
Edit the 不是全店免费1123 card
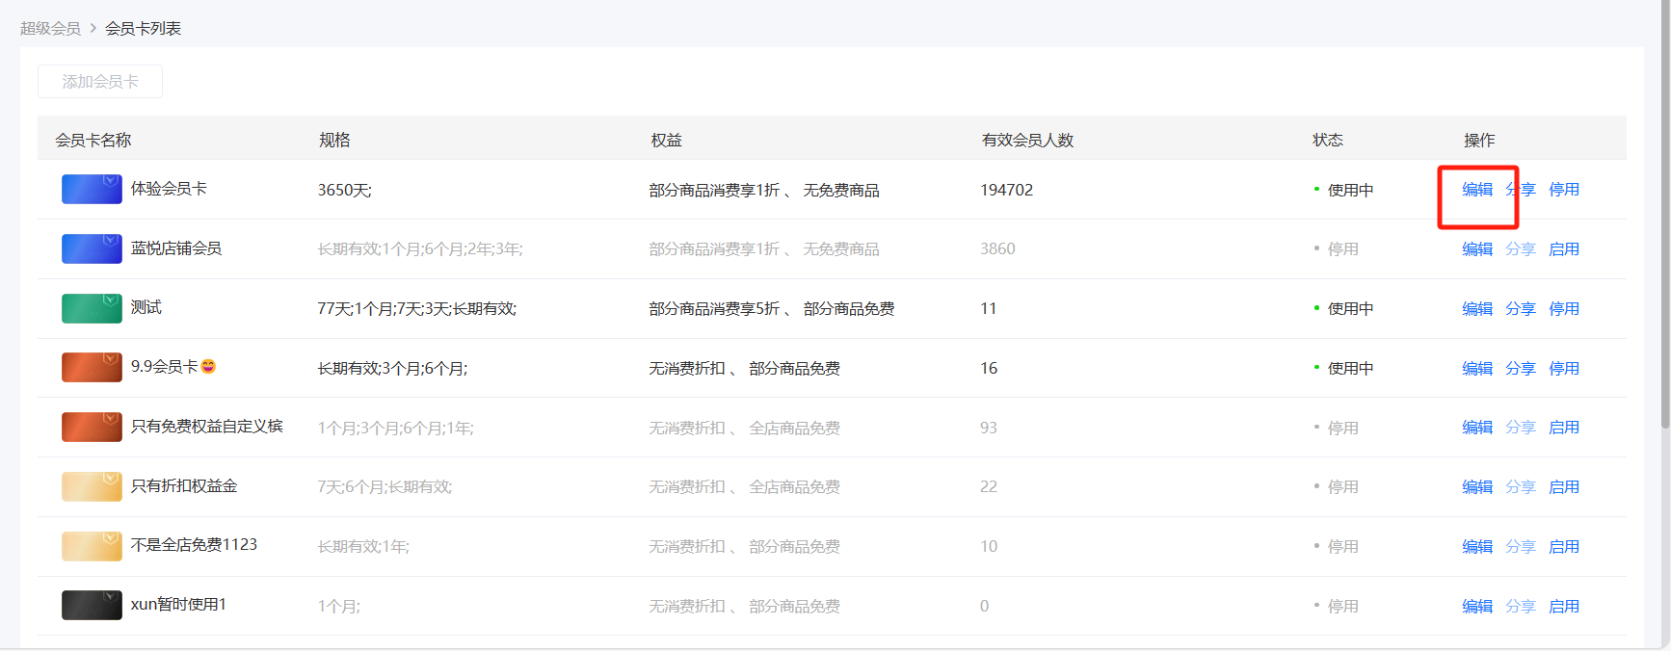pyautogui.click(x=1477, y=547)
